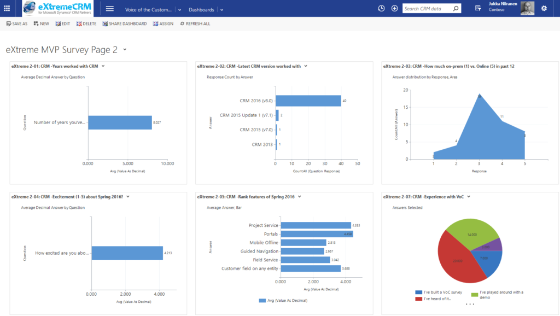The image size is (560, 316).
Task: Open the hamburger navigation menu
Action: pyautogui.click(x=109, y=9)
